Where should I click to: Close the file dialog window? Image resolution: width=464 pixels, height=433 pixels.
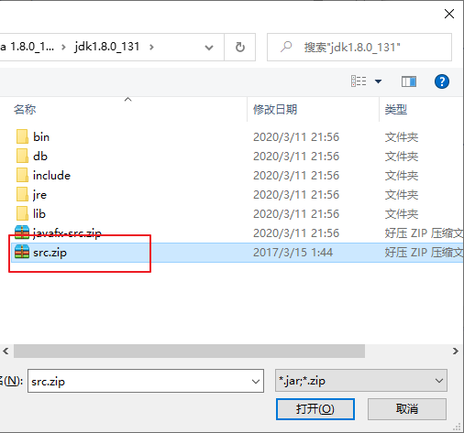(449, 14)
